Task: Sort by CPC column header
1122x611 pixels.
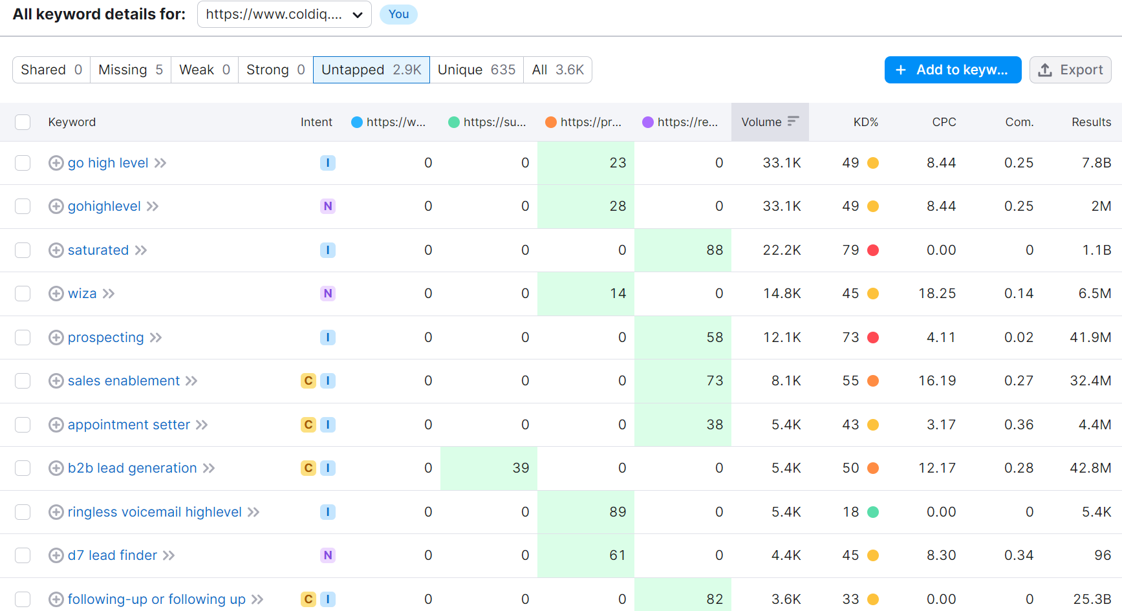Action: (944, 122)
